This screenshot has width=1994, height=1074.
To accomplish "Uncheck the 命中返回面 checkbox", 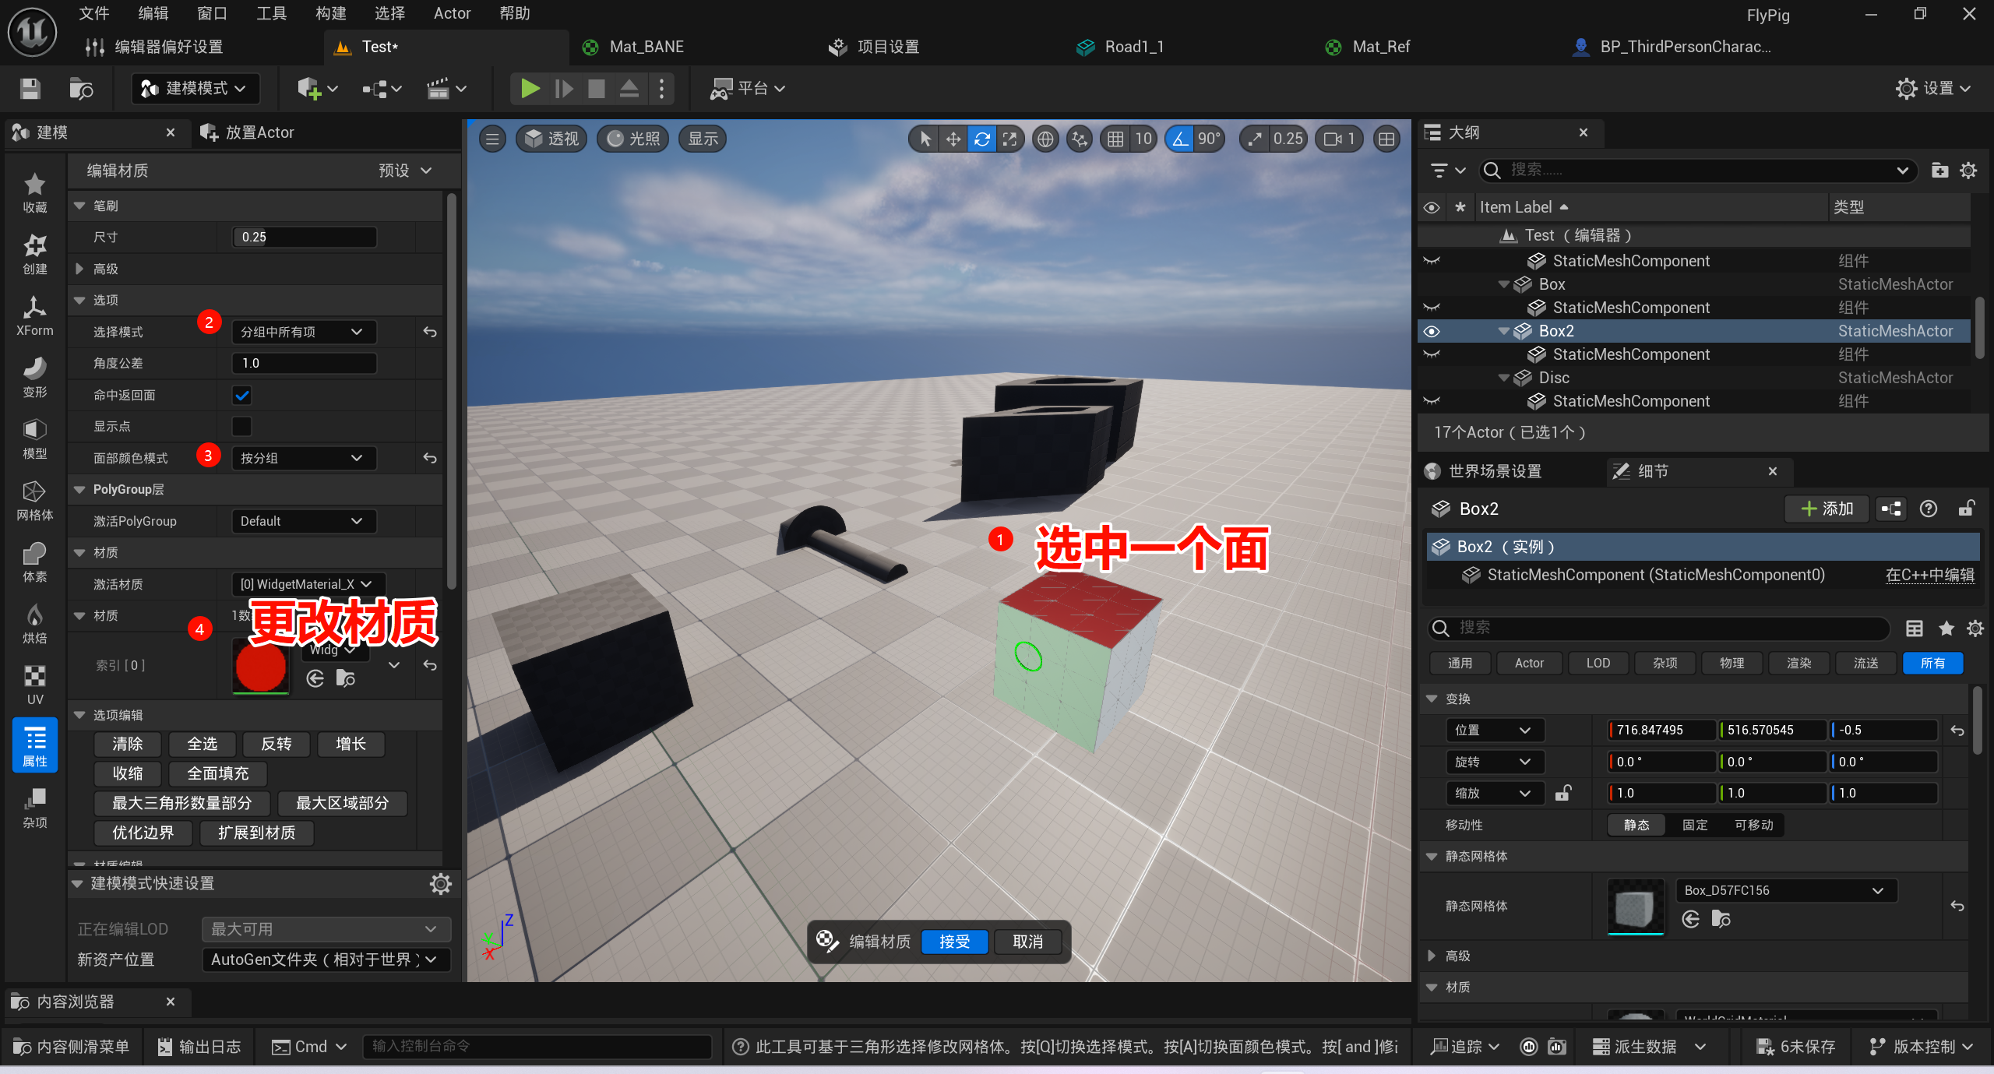I will (242, 395).
